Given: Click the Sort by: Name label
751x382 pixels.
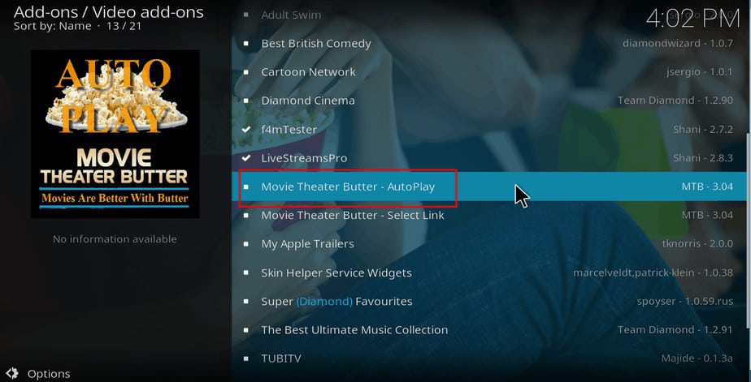Looking at the screenshot, I should click(52, 26).
